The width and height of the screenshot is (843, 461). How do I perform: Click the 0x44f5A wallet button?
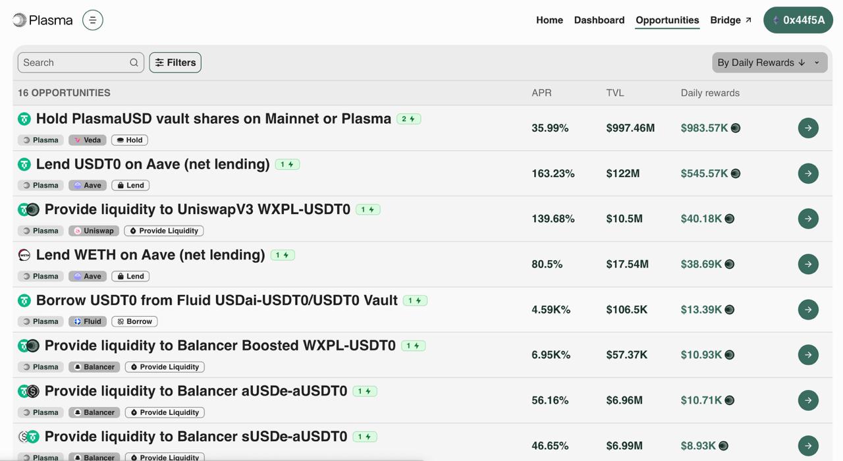(798, 20)
